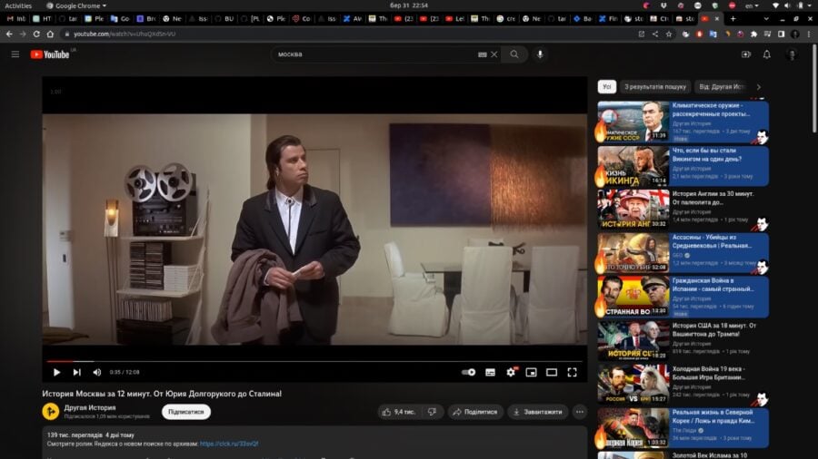
Task: Toggle the autoplay switch
Action: tap(468, 372)
